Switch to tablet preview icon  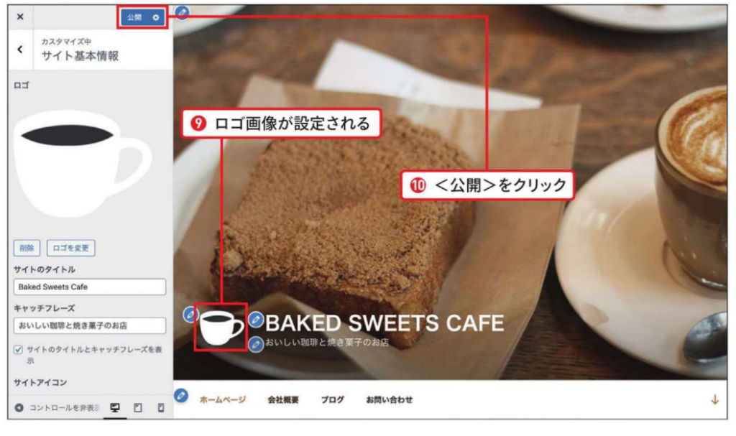pyautogui.click(x=138, y=407)
